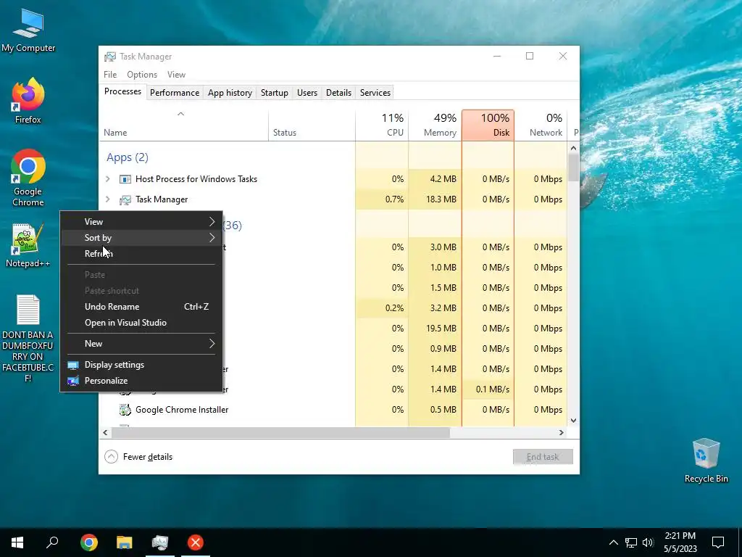Sort by the CPU column header
The height and width of the screenshot is (557, 742).
tap(382, 125)
